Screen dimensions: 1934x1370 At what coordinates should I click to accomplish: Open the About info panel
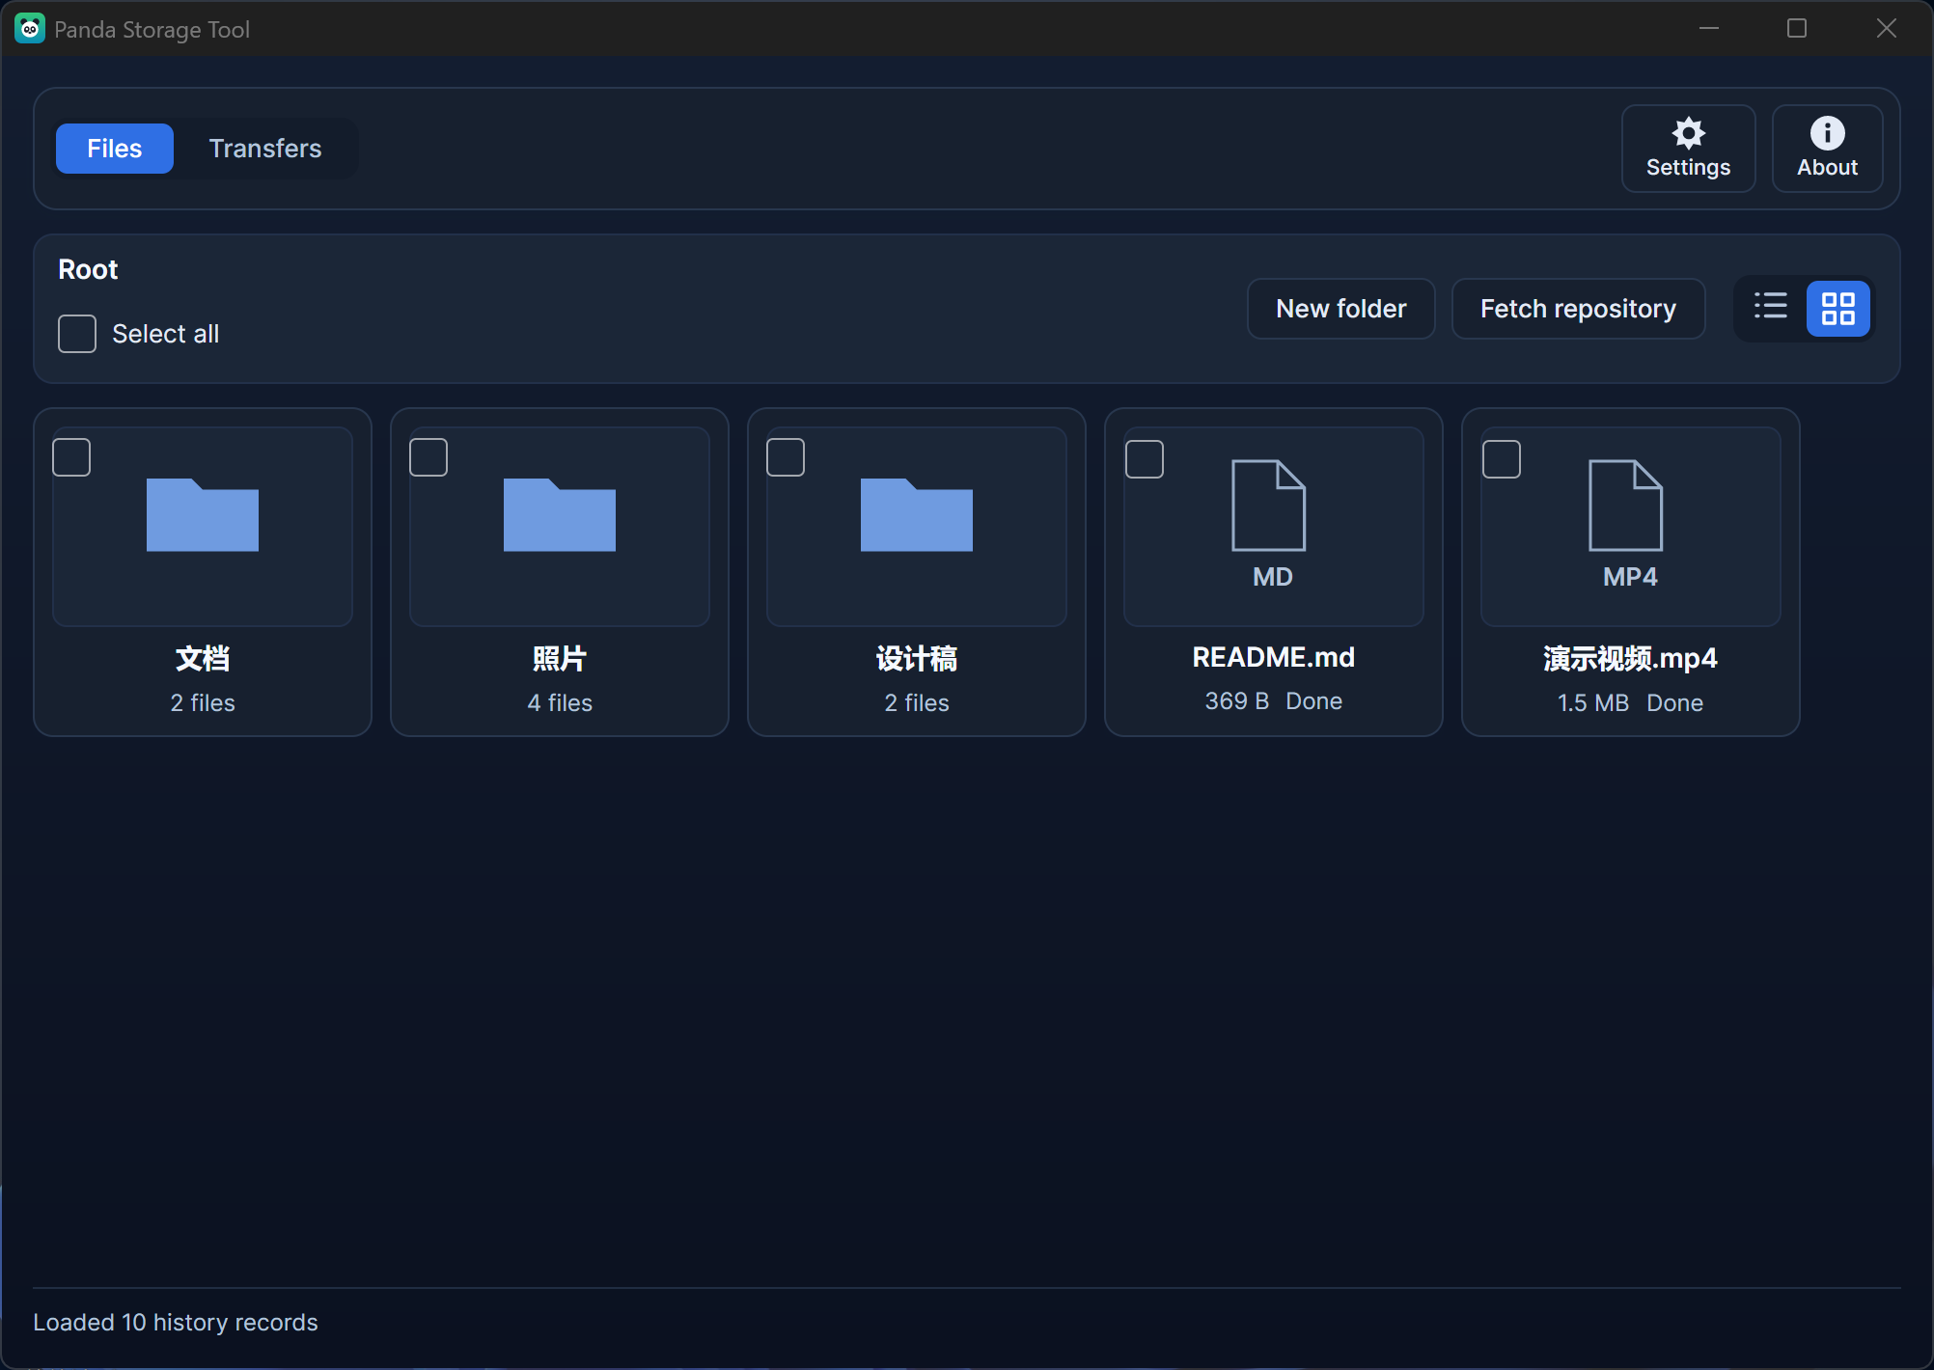pos(1827,149)
